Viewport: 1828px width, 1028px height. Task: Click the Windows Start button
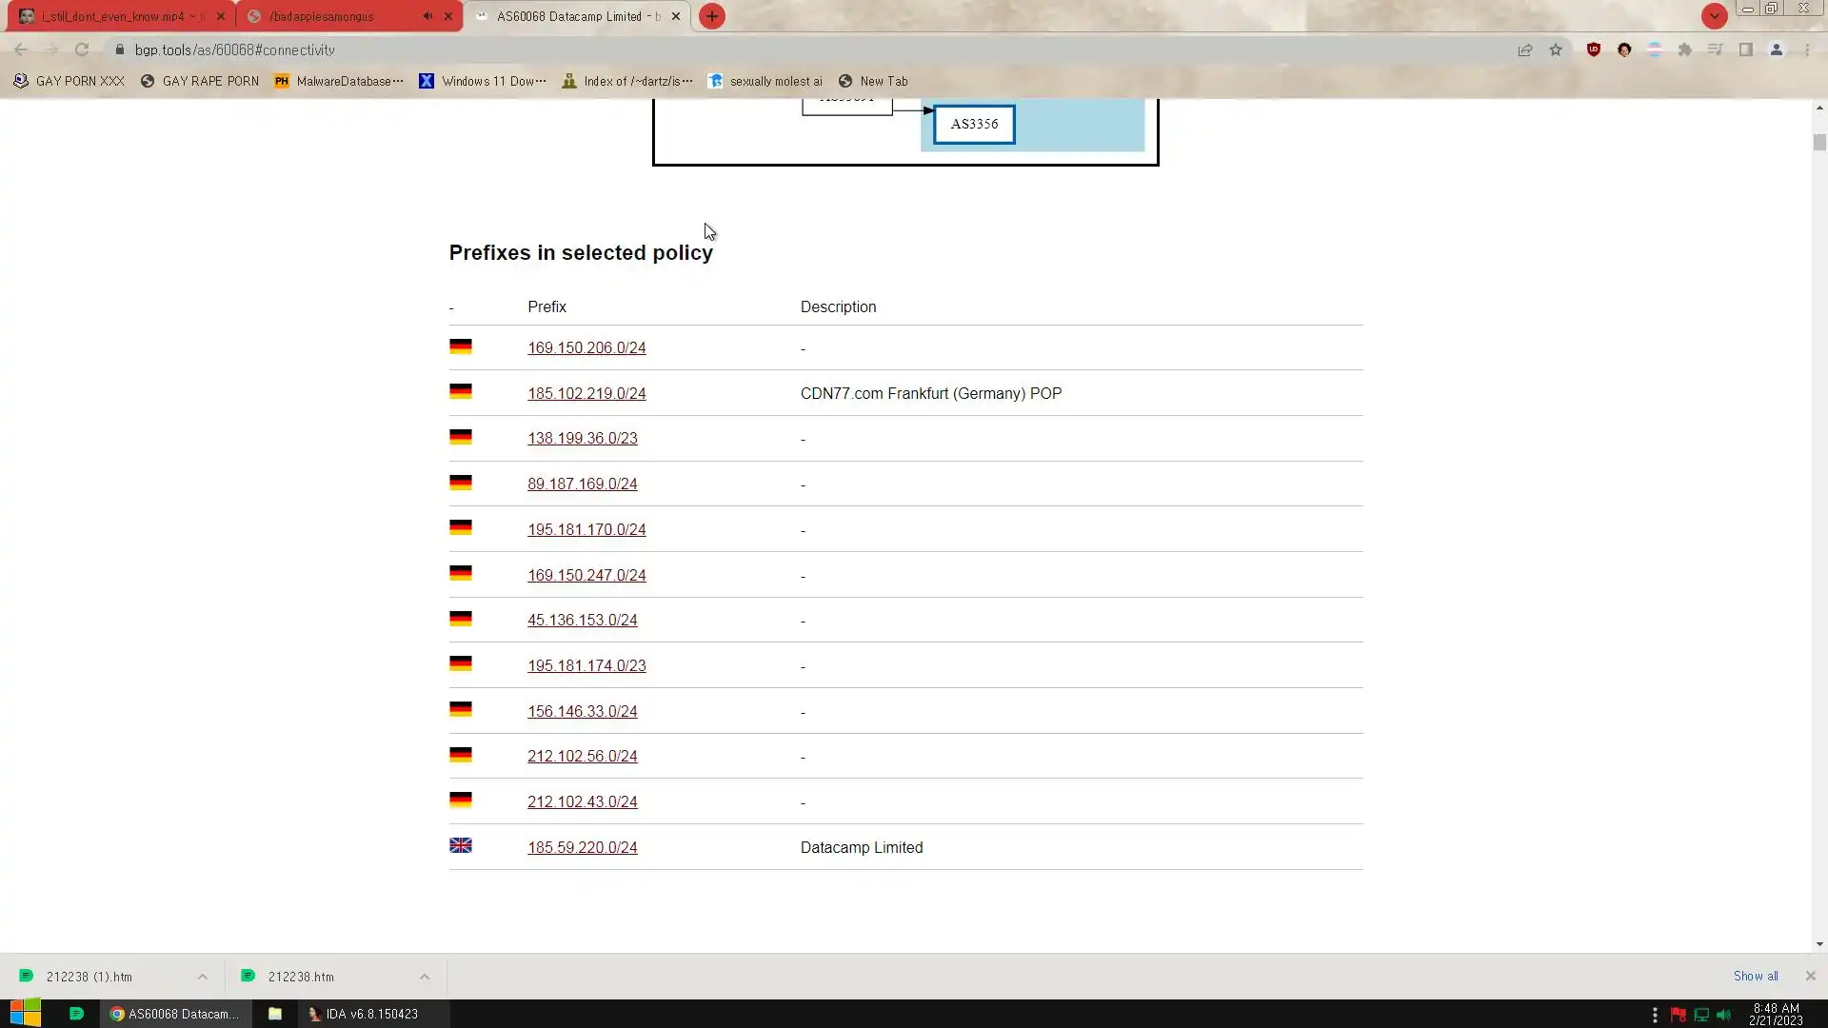tap(26, 1014)
